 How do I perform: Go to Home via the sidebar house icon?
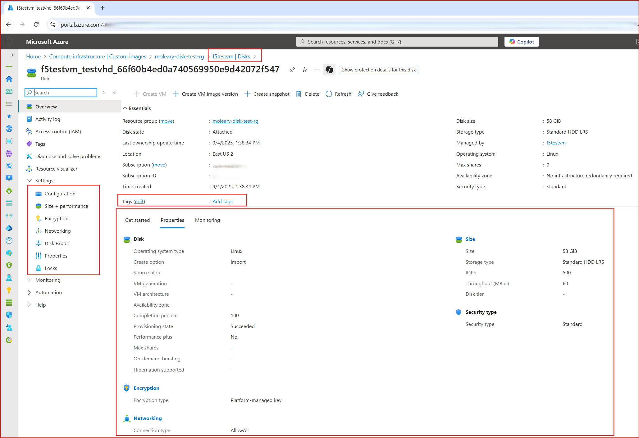pyautogui.click(x=9, y=79)
